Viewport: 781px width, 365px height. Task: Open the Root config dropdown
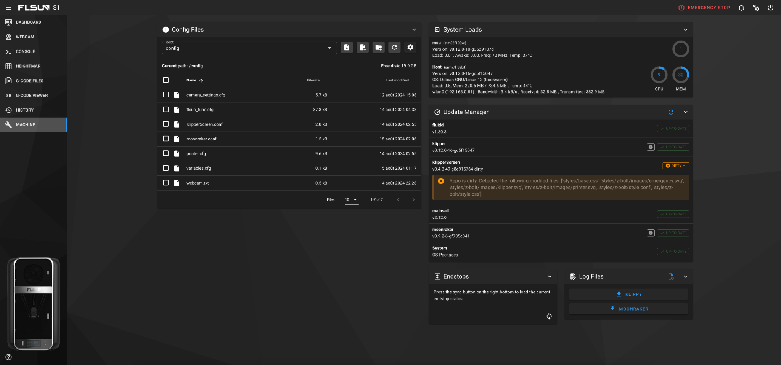[x=249, y=48]
